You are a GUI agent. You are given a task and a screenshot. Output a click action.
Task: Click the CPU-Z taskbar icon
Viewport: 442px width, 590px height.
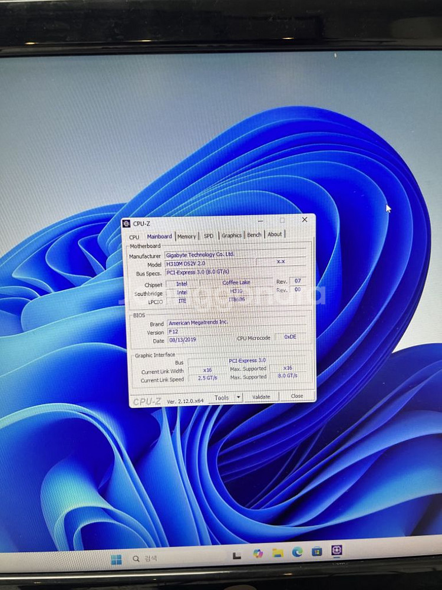337,550
